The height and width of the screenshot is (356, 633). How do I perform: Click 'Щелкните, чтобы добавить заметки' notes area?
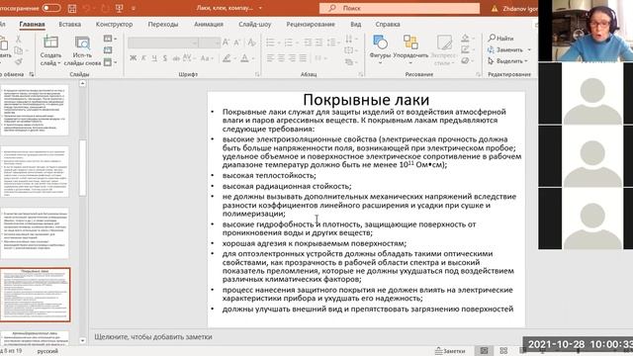153,336
